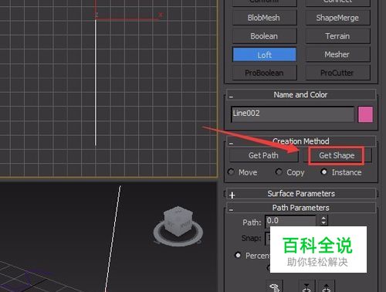This screenshot has height=292, width=386.
Task: Click the Path value spinner arrows
Action: pyautogui.click(x=323, y=221)
